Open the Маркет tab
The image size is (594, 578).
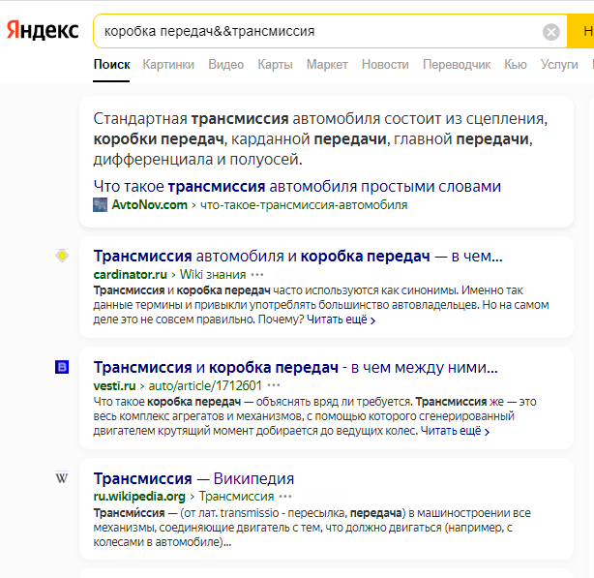pyautogui.click(x=327, y=65)
